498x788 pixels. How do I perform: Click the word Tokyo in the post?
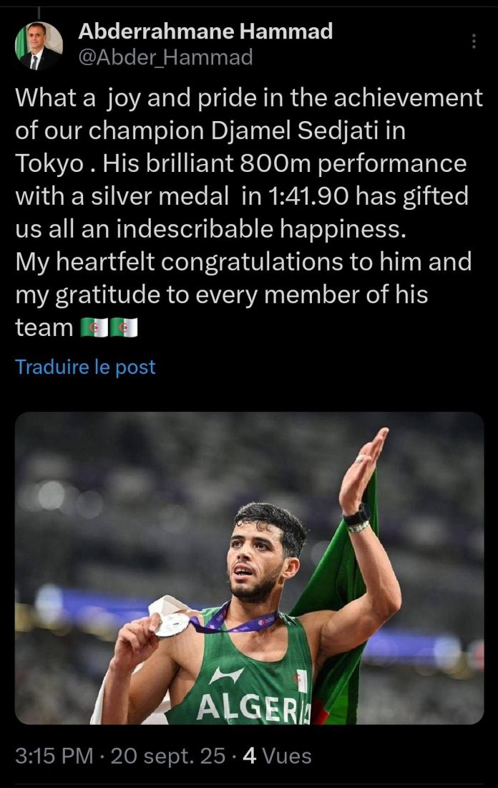pos(49,164)
